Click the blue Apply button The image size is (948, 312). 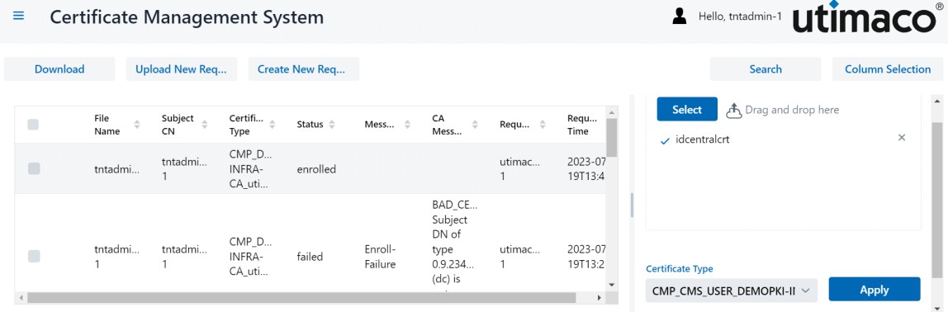[x=875, y=290]
